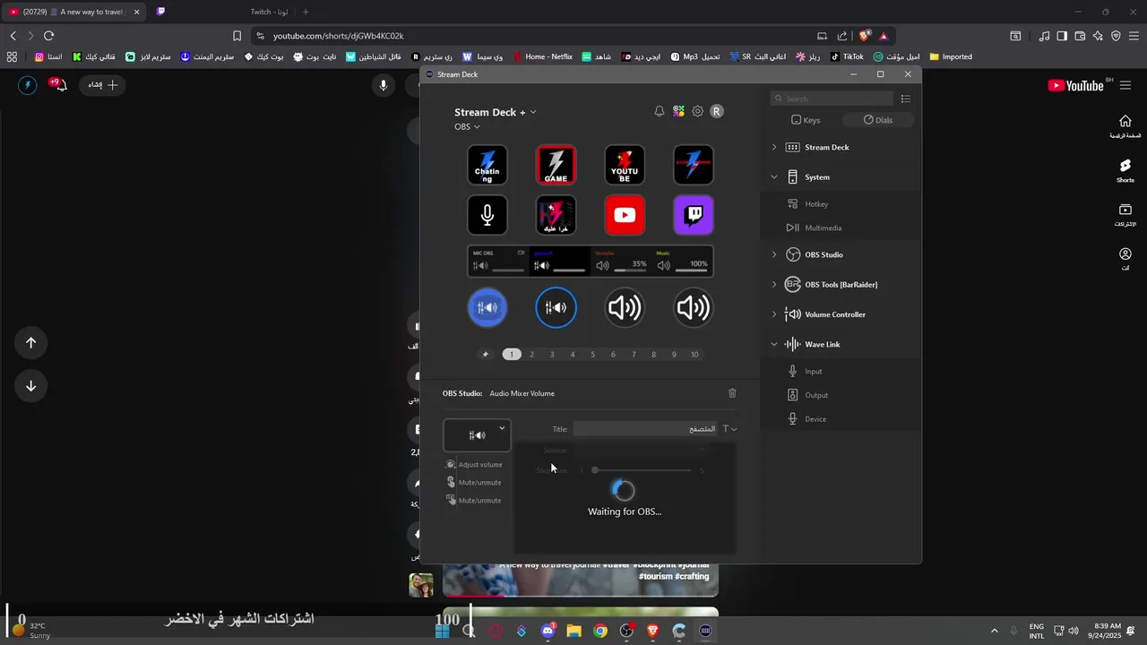
Task: Open the OBS profile dropdown
Action: coord(467,126)
